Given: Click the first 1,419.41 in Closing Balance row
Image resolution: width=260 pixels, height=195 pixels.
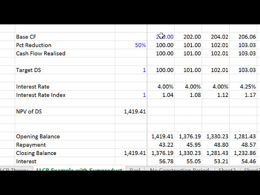Looking at the screenshot, I should click(131, 153).
